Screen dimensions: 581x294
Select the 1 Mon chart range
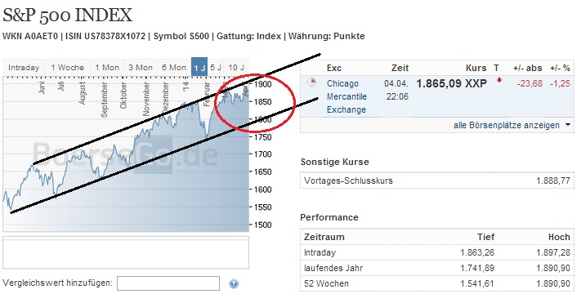107,68
